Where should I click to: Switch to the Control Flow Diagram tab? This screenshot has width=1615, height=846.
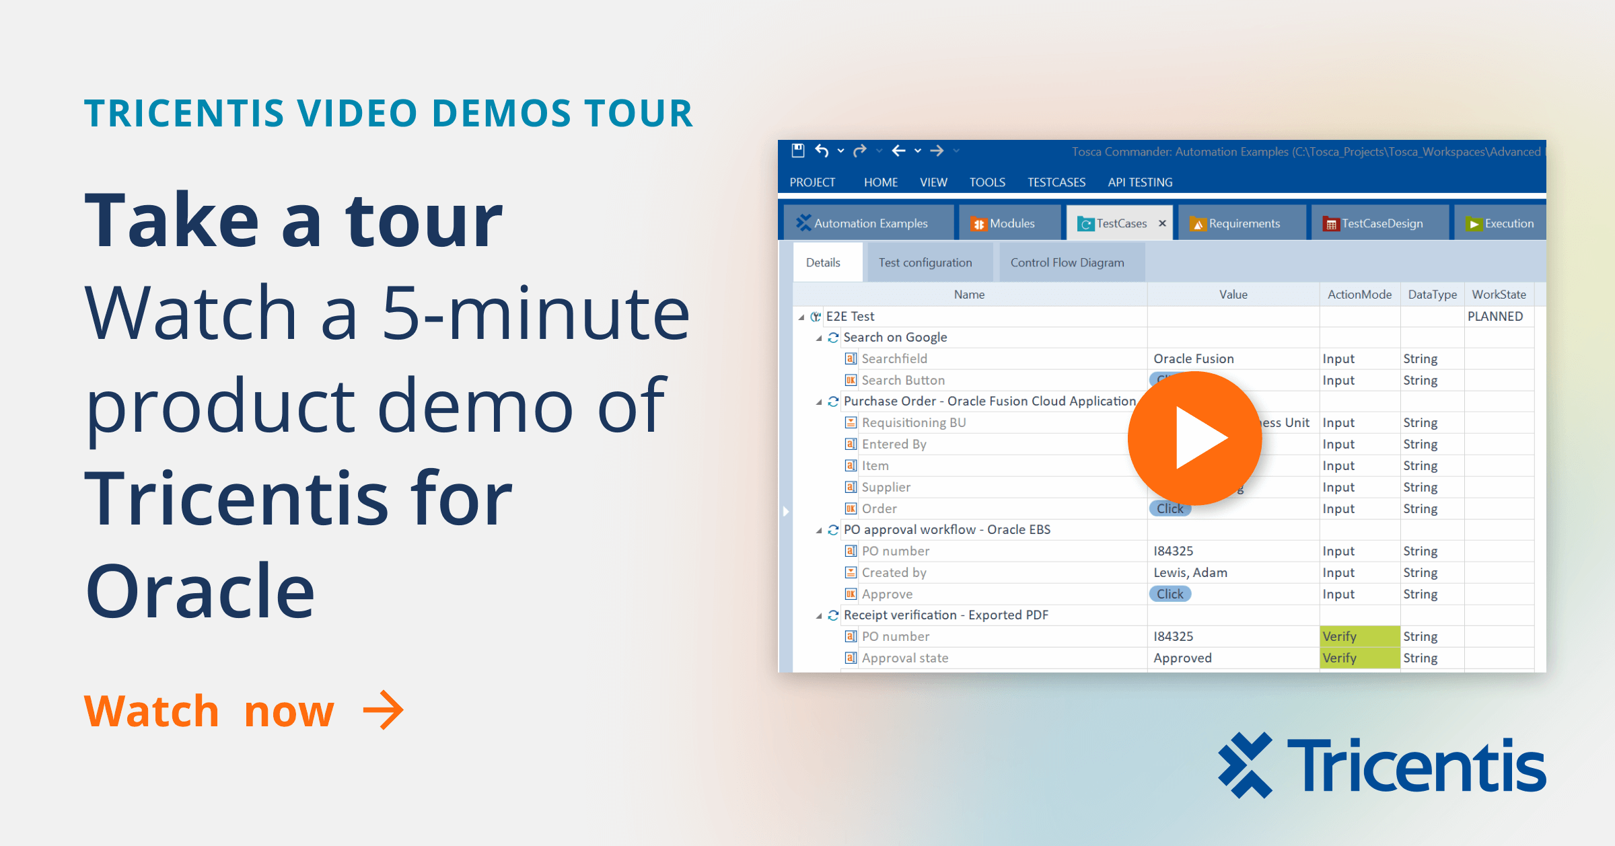[x=1067, y=263]
